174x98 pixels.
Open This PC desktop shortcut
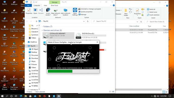(5, 3)
